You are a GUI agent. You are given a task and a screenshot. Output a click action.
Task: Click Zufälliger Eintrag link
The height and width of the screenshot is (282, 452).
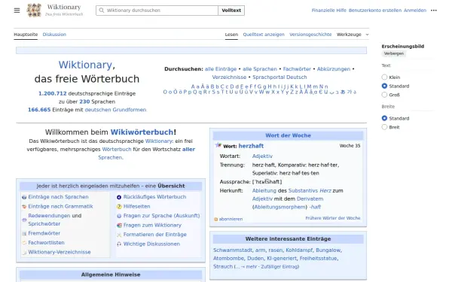(279, 267)
